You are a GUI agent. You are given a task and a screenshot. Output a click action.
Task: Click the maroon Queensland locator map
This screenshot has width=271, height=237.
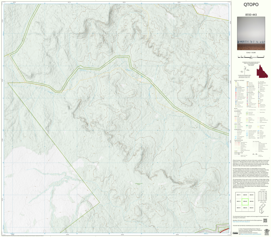pos(262,71)
